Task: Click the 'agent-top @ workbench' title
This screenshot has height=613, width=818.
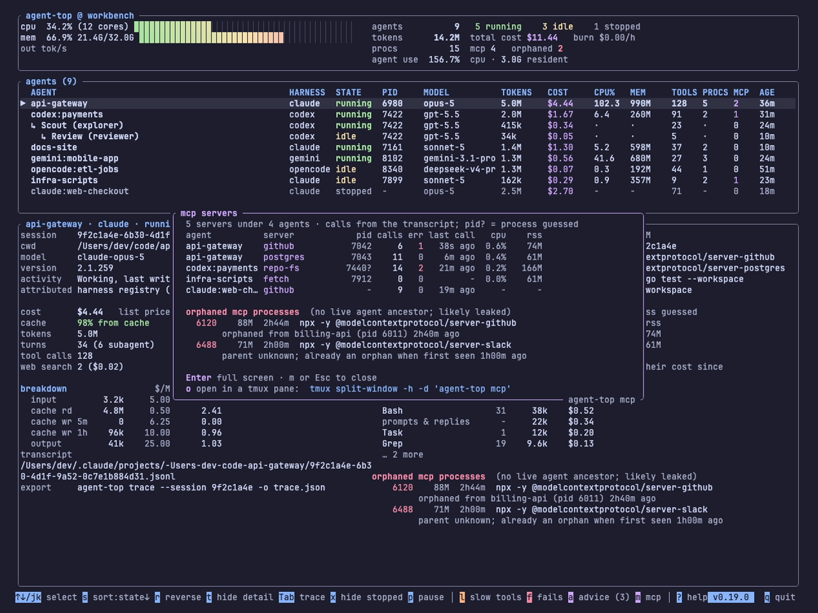Action: tap(80, 15)
